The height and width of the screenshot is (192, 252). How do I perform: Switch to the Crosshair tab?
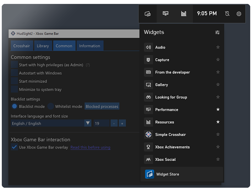click(22, 46)
